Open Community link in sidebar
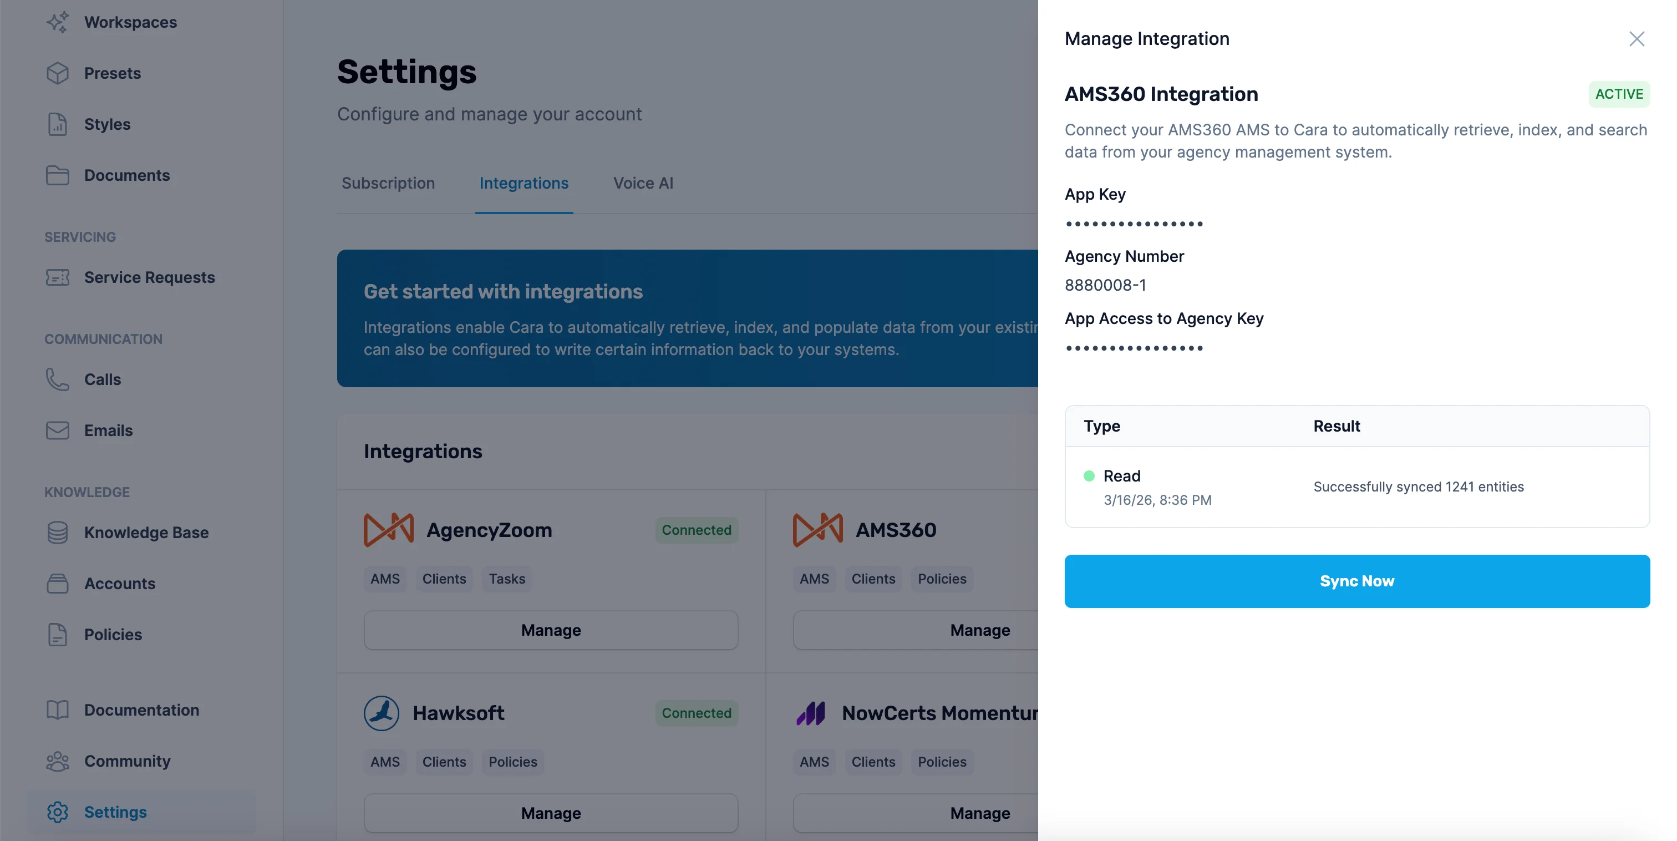This screenshot has height=841, width=1677. [x=127, y=761]
